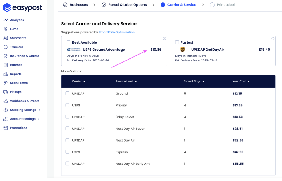Expand the Account Settings submenu
Viewport: 282px width, 181px height.
[x=39, y=119]
